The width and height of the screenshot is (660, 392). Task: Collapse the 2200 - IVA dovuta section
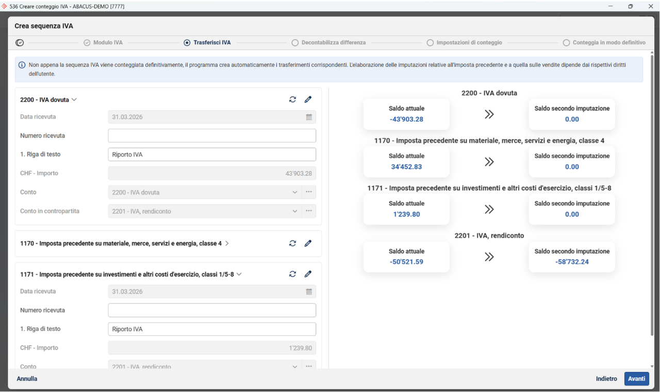pyautogui.click(x=74, y=100)
